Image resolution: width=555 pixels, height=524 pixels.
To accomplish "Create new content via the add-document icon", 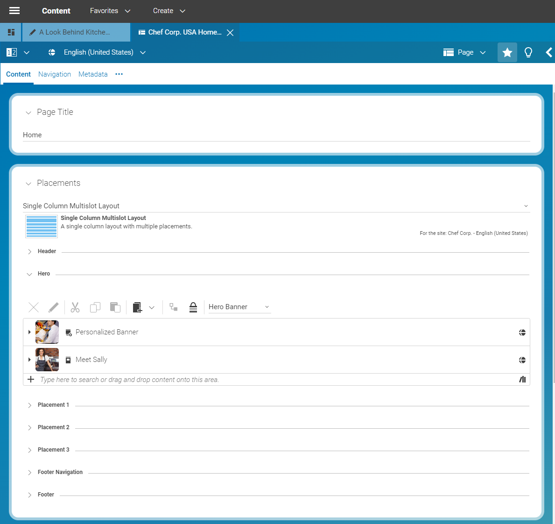I will point(136,307).
